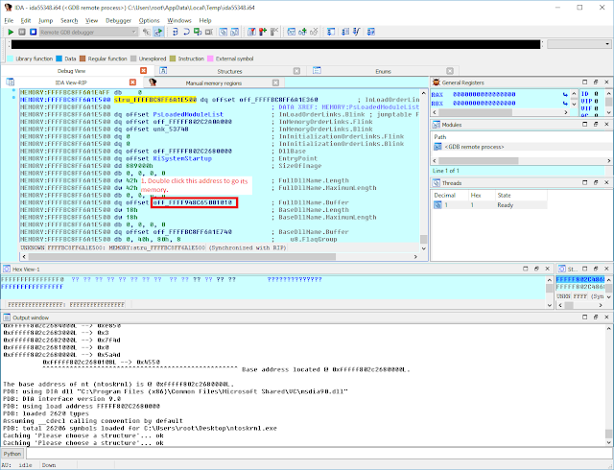This screenshot has width=614, height=470.
Task: Click the External symbol color swatch
Action: tap(210, 59)
